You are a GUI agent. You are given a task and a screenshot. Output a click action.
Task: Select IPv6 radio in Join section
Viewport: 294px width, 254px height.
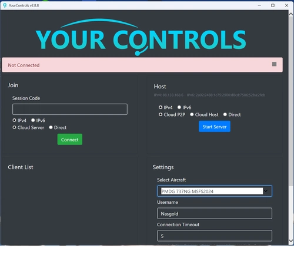(33, 120)
